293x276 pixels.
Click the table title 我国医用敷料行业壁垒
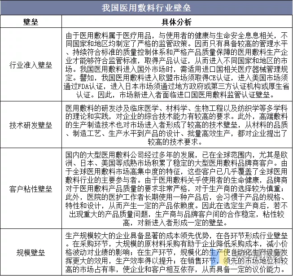click(x=146, y=8)
